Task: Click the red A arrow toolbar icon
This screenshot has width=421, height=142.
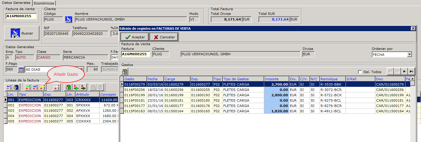Action: tap(83, 87)
